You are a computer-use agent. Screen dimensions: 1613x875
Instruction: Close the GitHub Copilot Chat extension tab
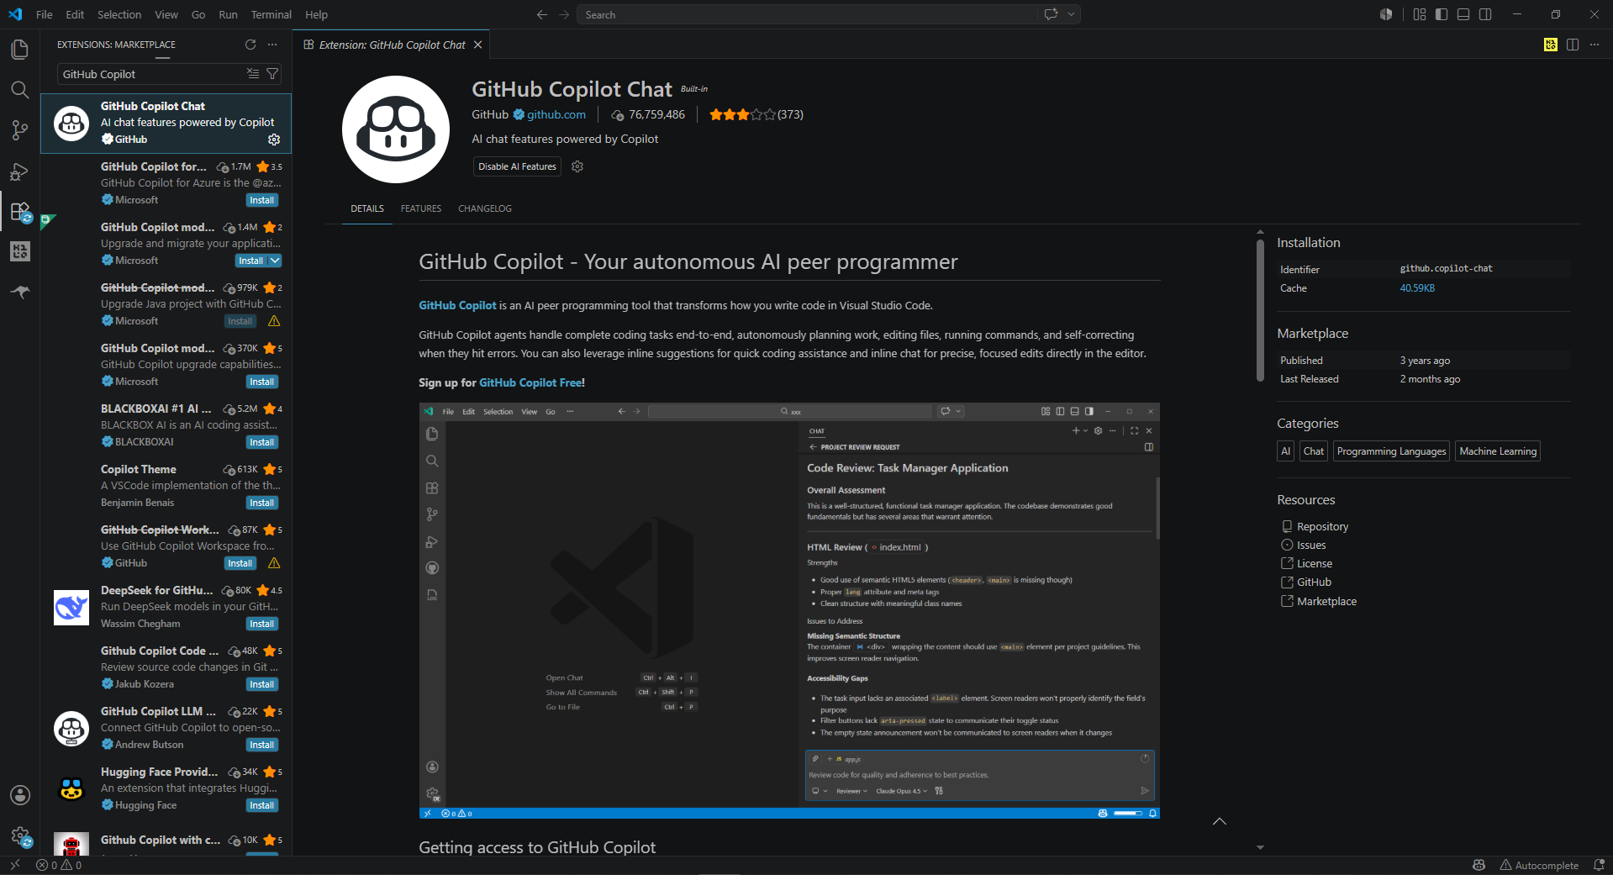coord(477,45)
